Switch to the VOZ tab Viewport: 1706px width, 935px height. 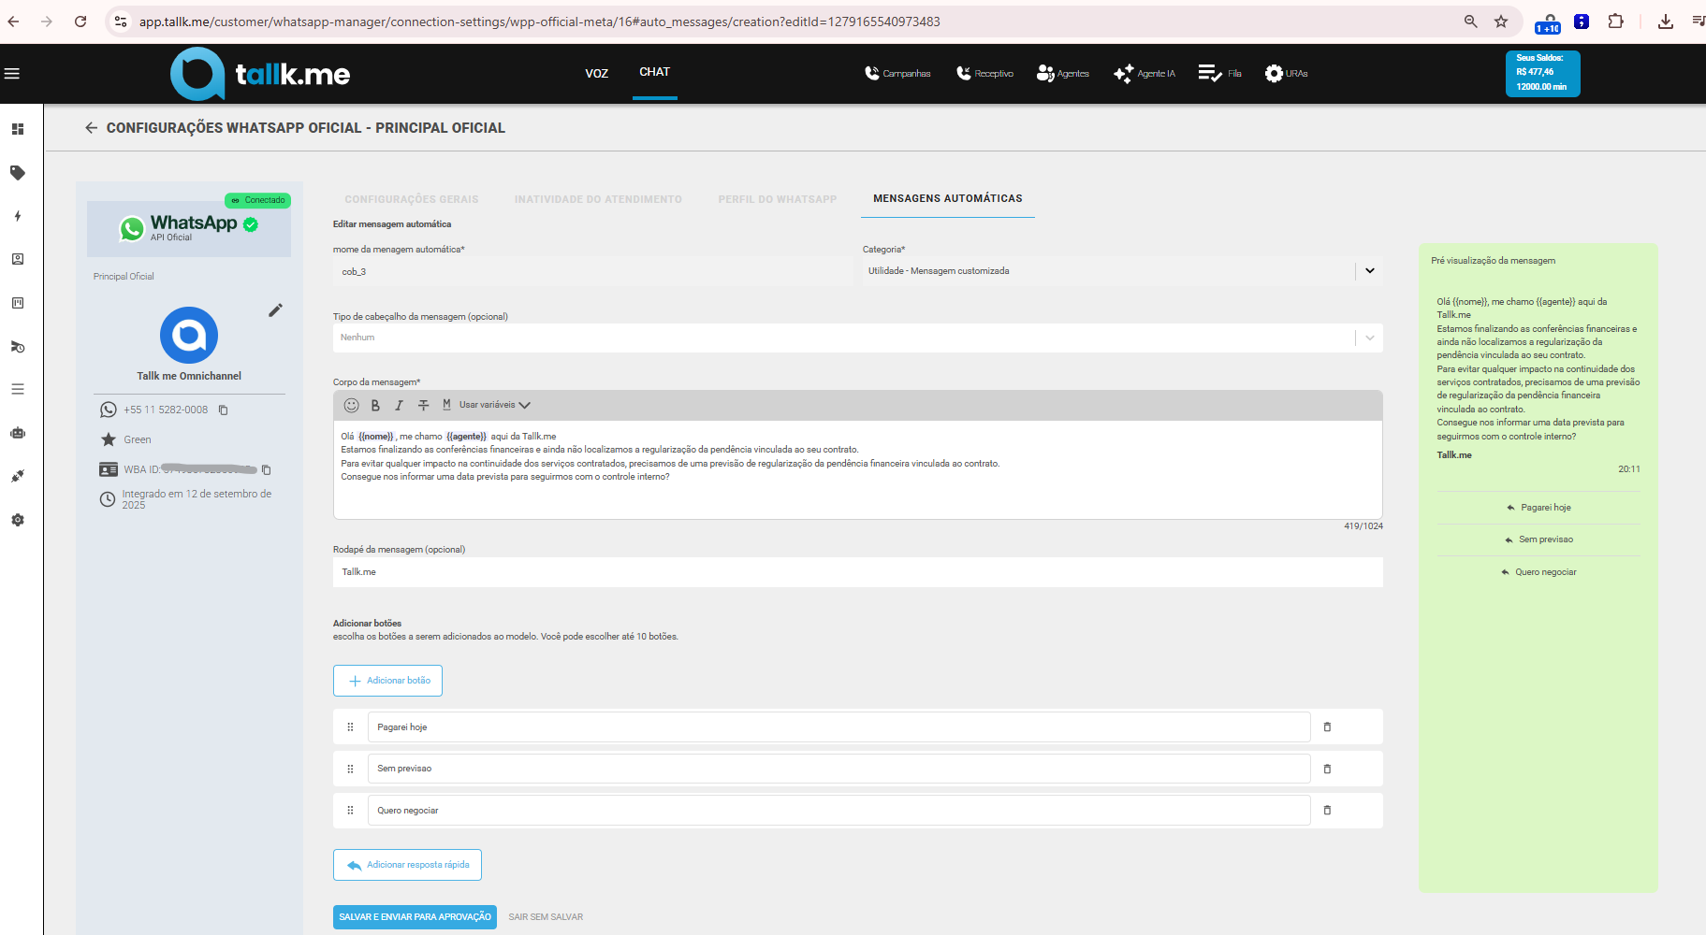[x=597, y=74]
